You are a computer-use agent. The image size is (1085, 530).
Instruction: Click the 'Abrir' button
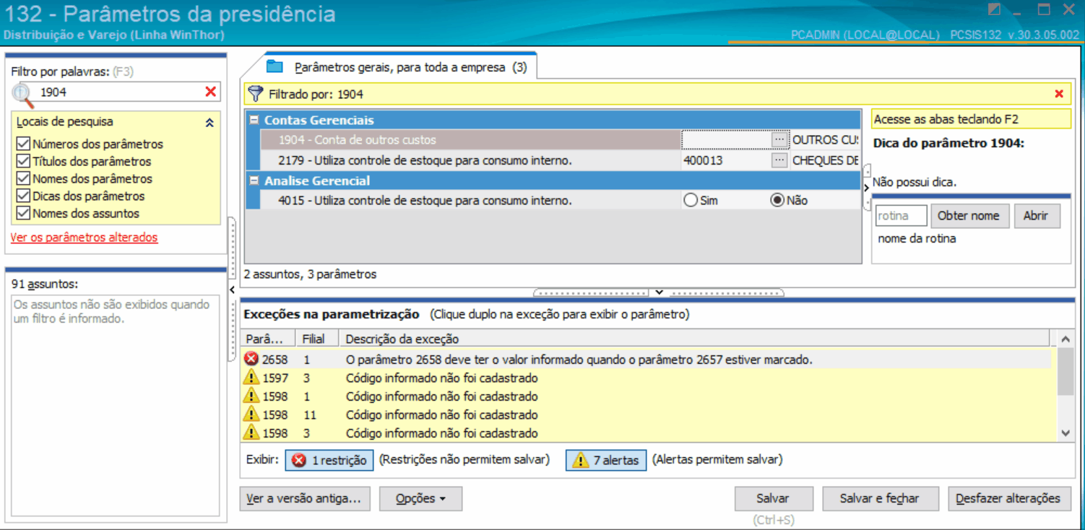[1035, 215]
